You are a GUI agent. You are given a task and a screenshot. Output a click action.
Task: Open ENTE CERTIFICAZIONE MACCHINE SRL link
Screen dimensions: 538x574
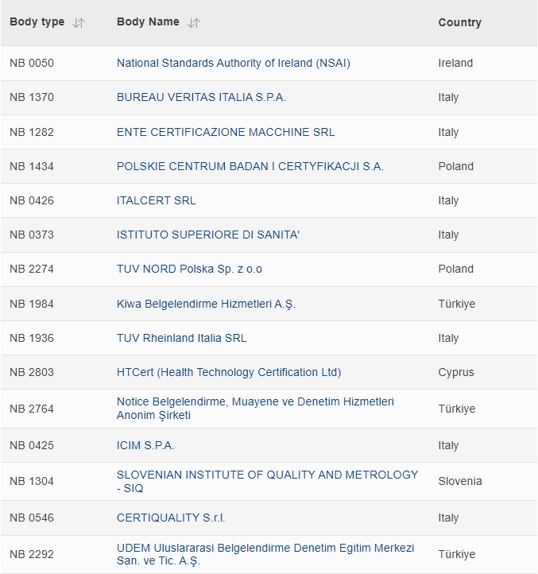[226, 132]
